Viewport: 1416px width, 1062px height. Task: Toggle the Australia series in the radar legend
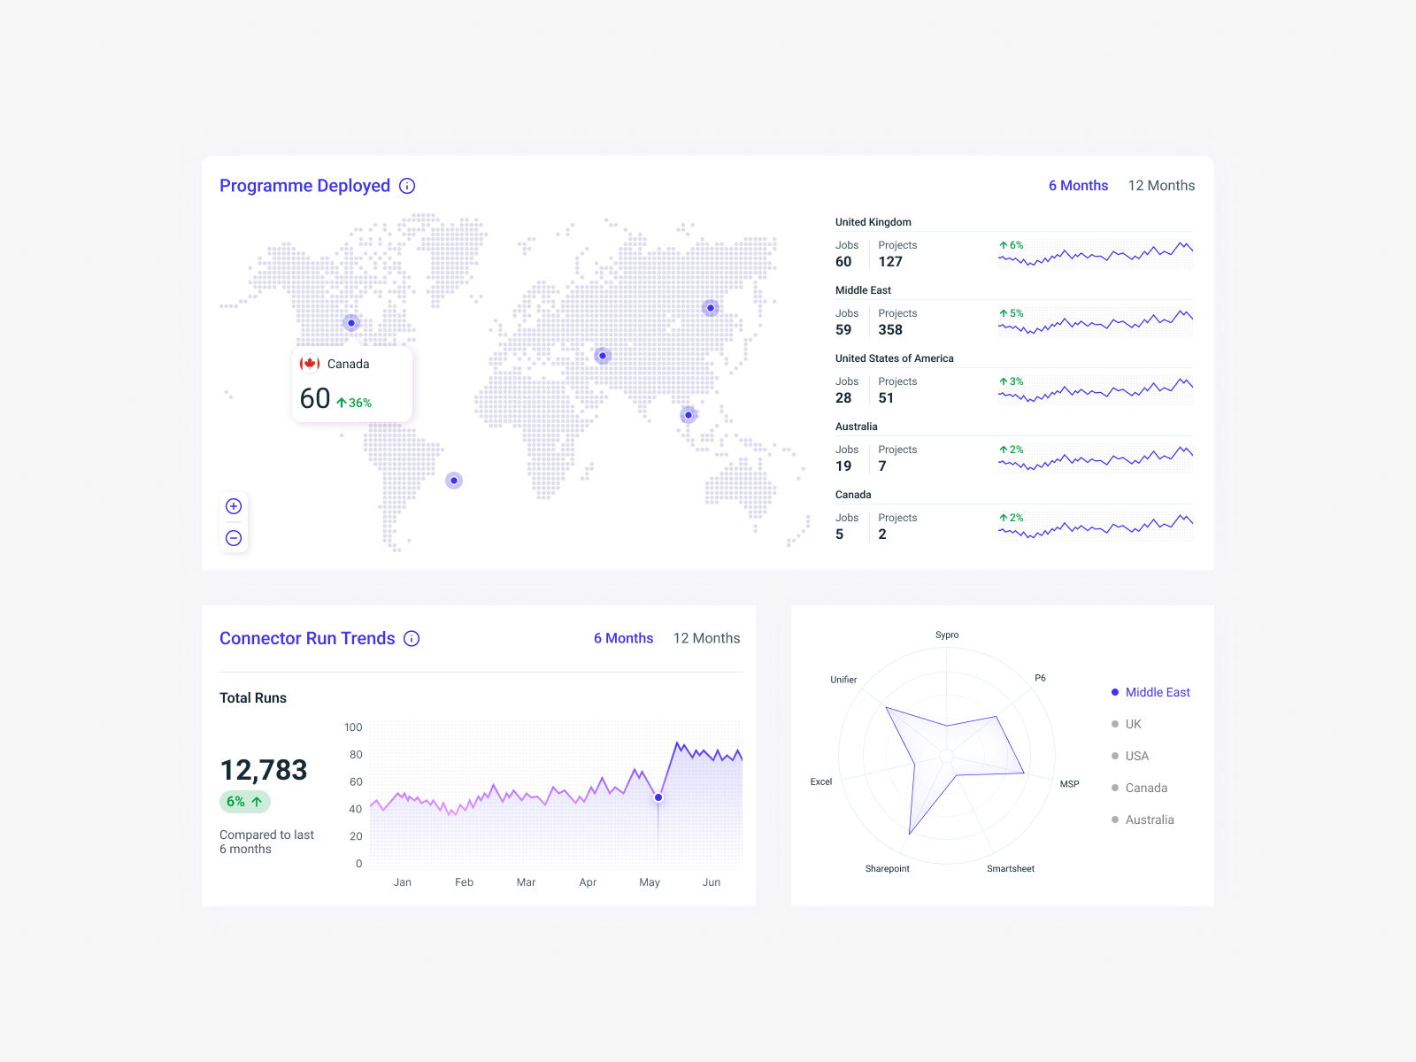pos(1149,820)
